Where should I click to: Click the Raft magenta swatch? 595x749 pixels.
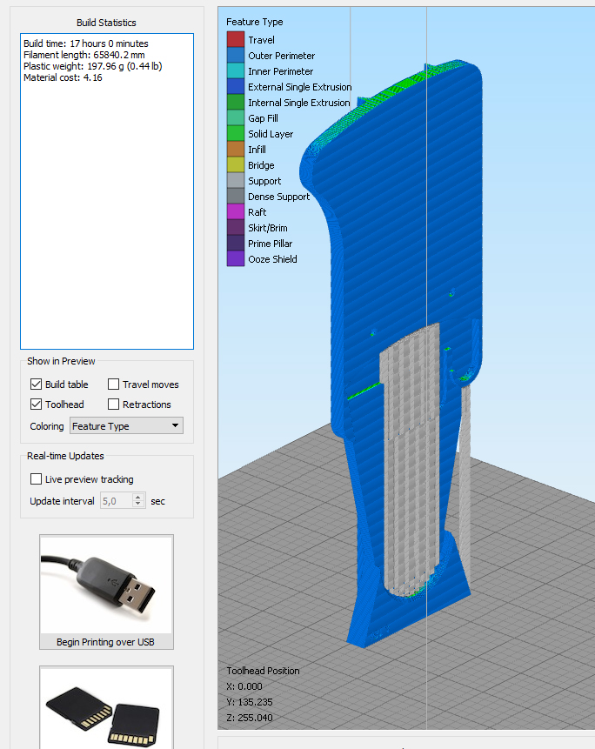[236, 212]
